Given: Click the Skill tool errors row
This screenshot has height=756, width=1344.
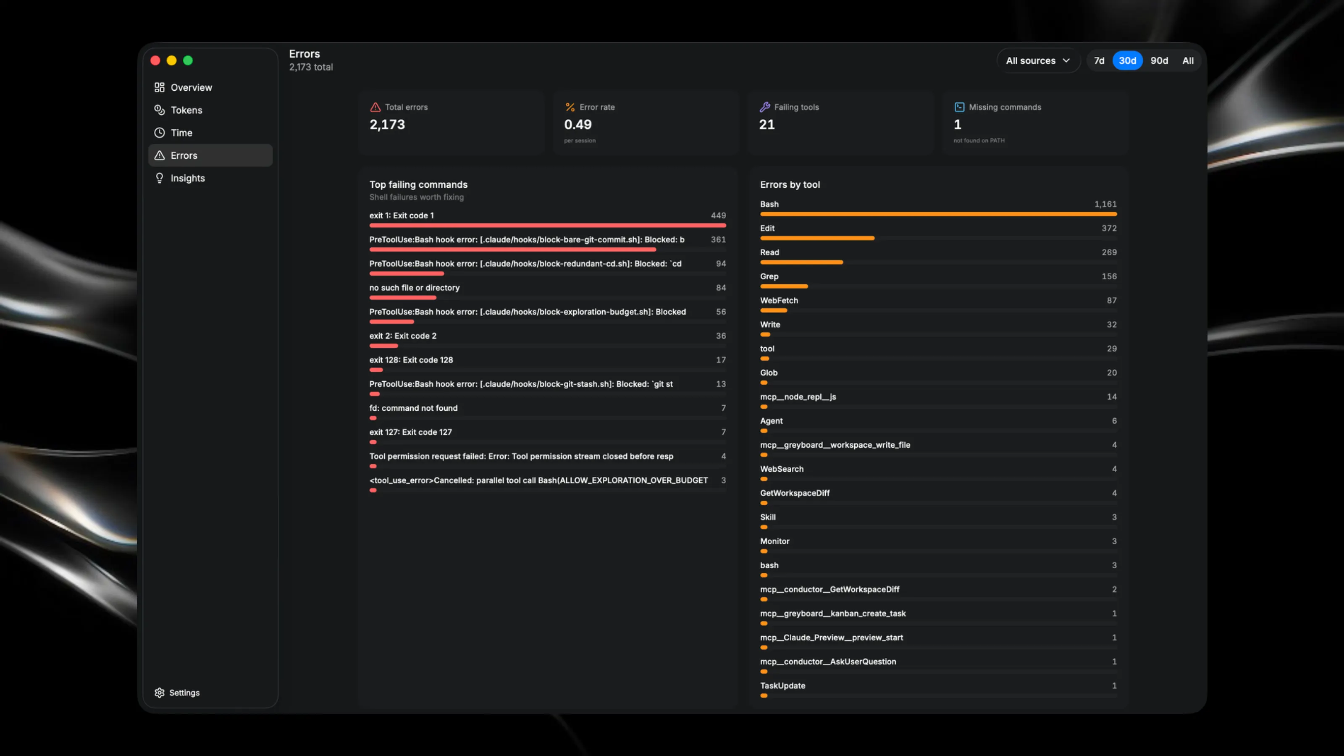Looking at the screenshot, I should 938,521.
